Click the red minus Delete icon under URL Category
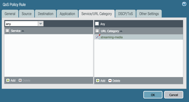 [x=110, y=81]
